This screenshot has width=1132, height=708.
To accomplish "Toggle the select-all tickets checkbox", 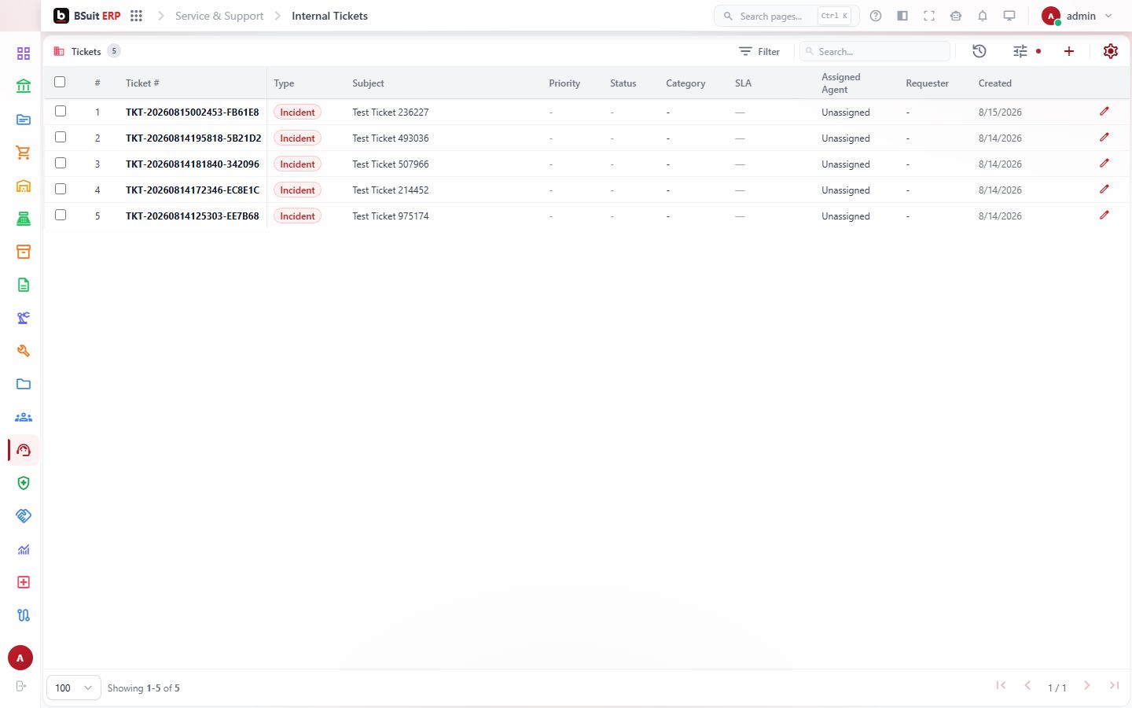I will [x=60, y=82].
